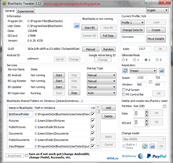This screenshot has width=173, height=163.
Task: Start the BS Updater service
Action: (59, 87)
